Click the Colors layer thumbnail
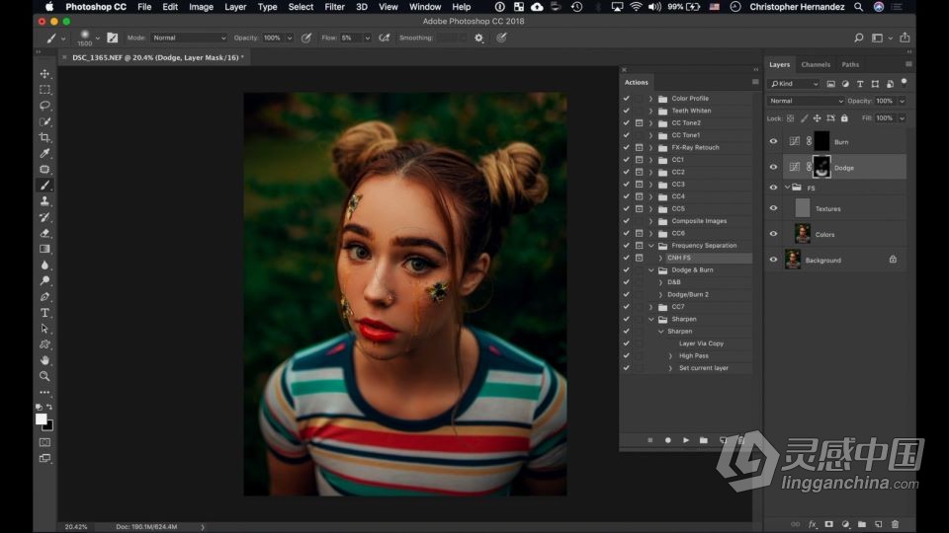 [802, 233]
